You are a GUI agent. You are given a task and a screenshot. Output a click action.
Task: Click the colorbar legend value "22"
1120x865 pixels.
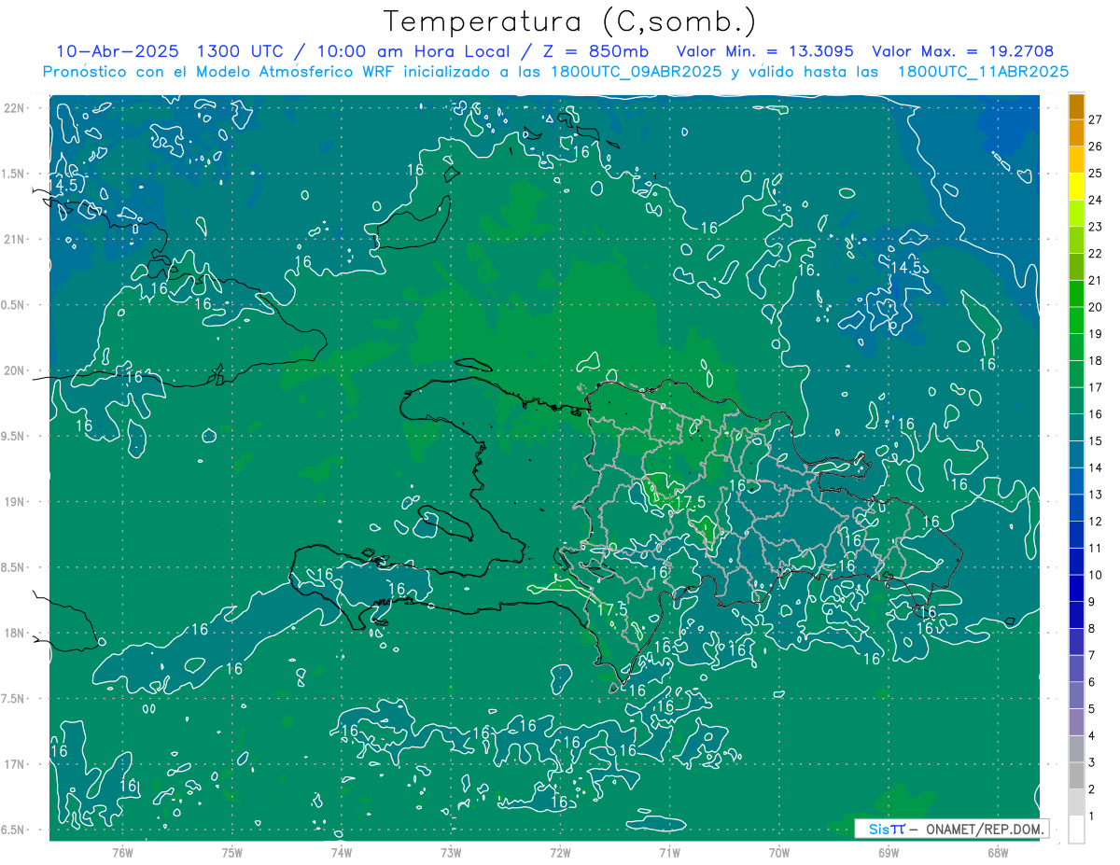click(x=1096, y=253)
